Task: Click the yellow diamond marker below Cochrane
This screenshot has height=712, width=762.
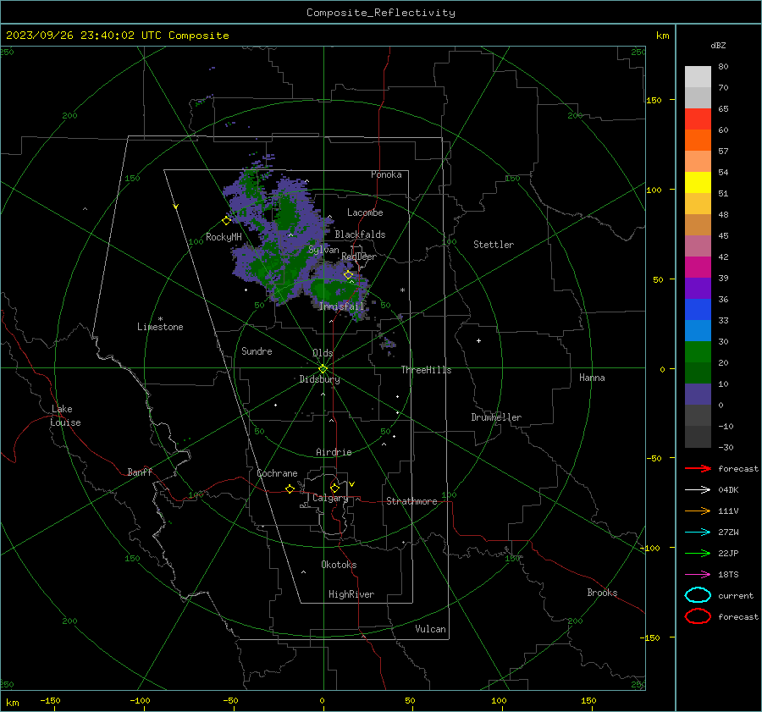Action: [x=290, y=488]
